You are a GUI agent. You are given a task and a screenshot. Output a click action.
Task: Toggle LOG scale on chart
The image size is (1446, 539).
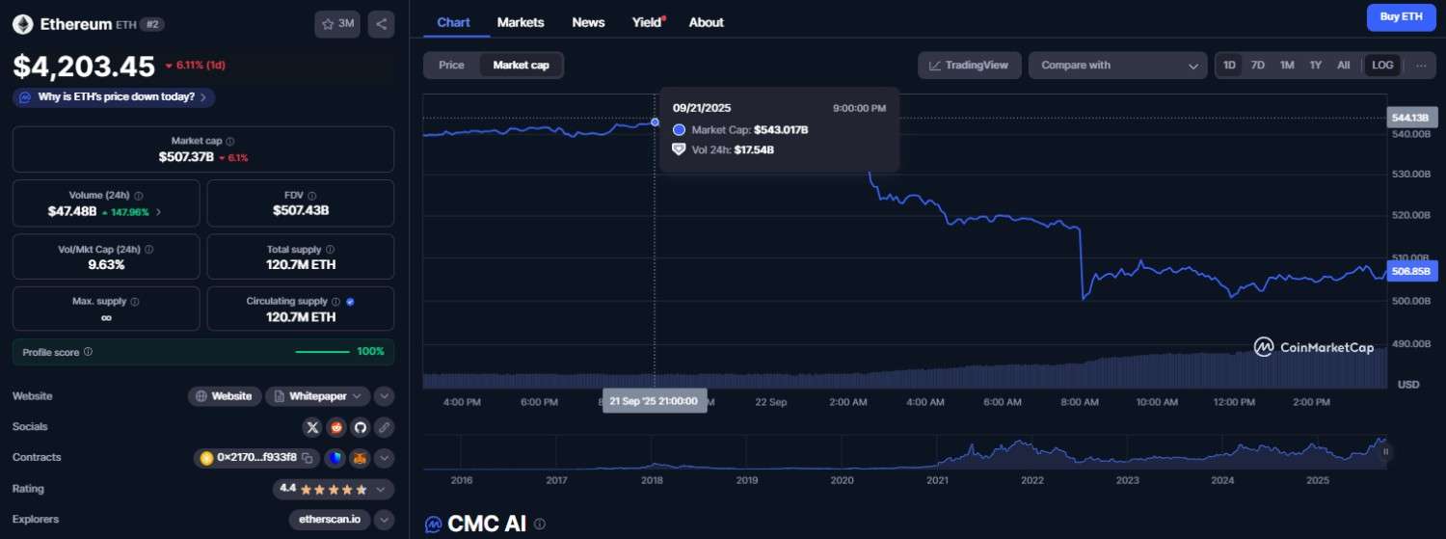[x=1382, y=66]
